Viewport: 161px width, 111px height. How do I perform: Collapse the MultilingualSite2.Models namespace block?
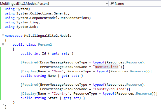3,36
